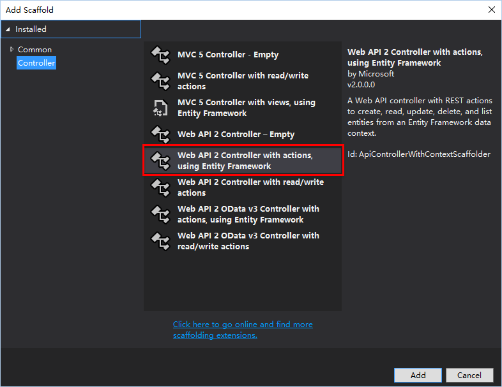Expand the Common tree node arrow
The height and width of the screenshot is (387, 502).
pos(11,50)
